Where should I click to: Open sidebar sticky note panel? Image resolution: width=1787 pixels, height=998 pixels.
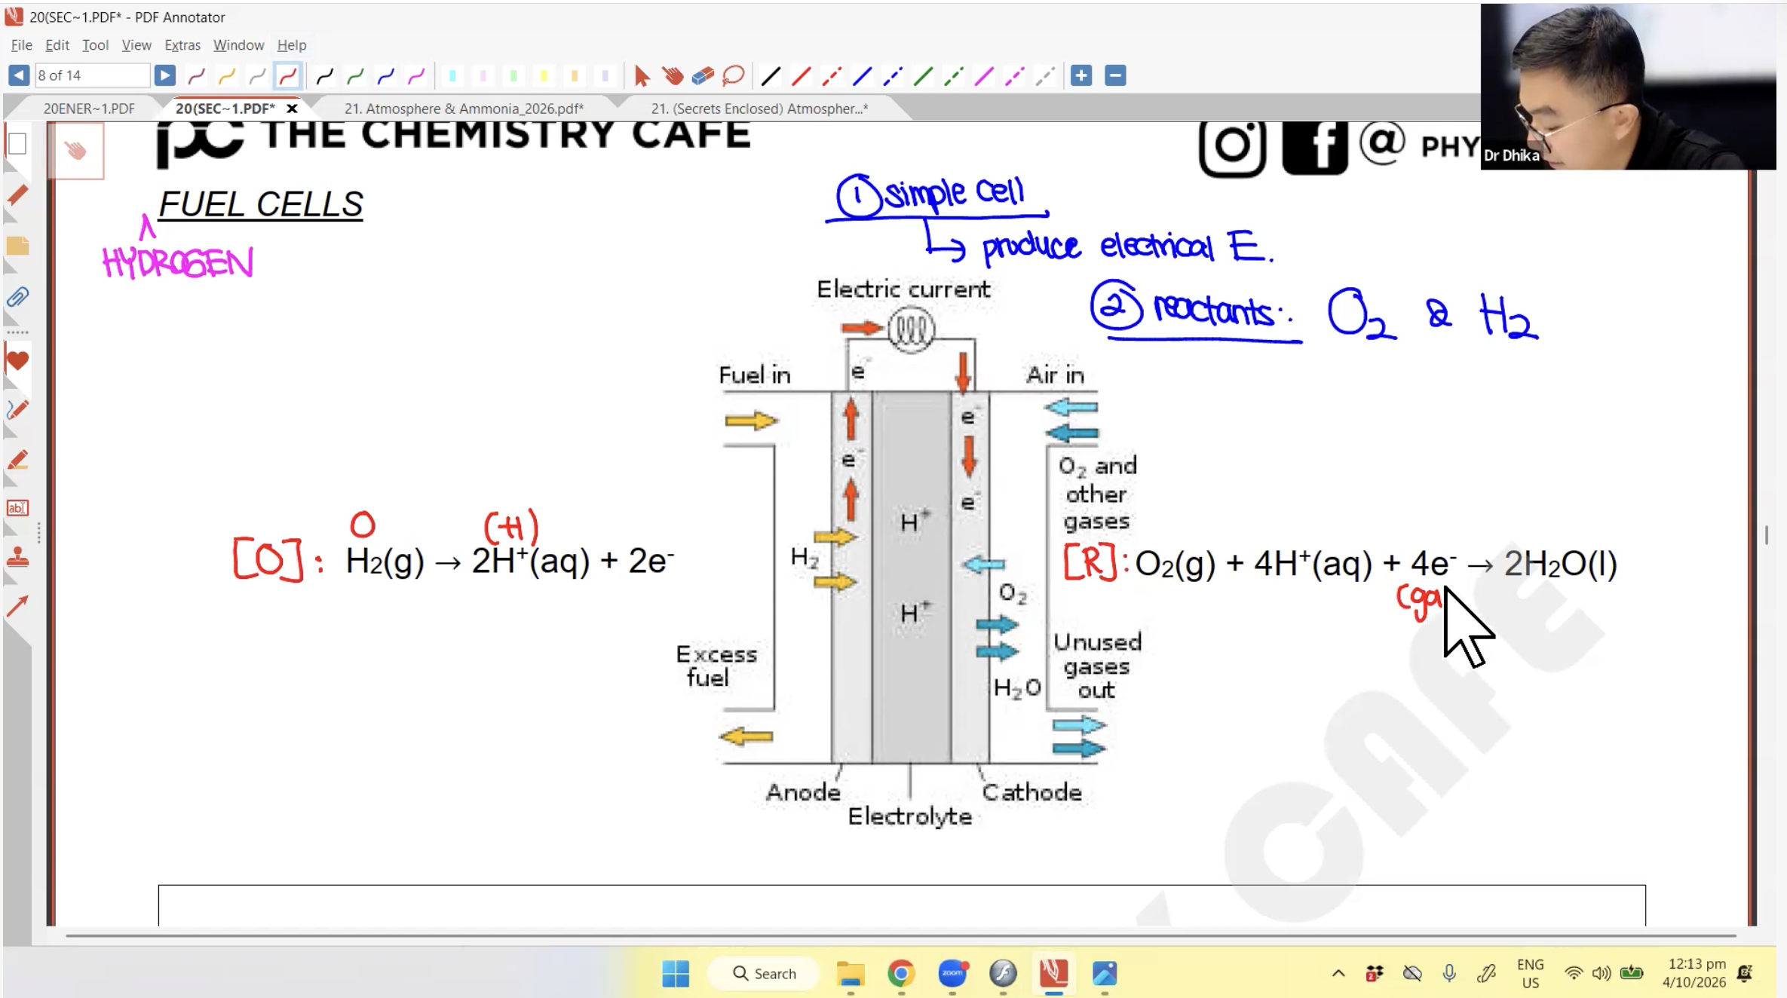click(17, 246)
